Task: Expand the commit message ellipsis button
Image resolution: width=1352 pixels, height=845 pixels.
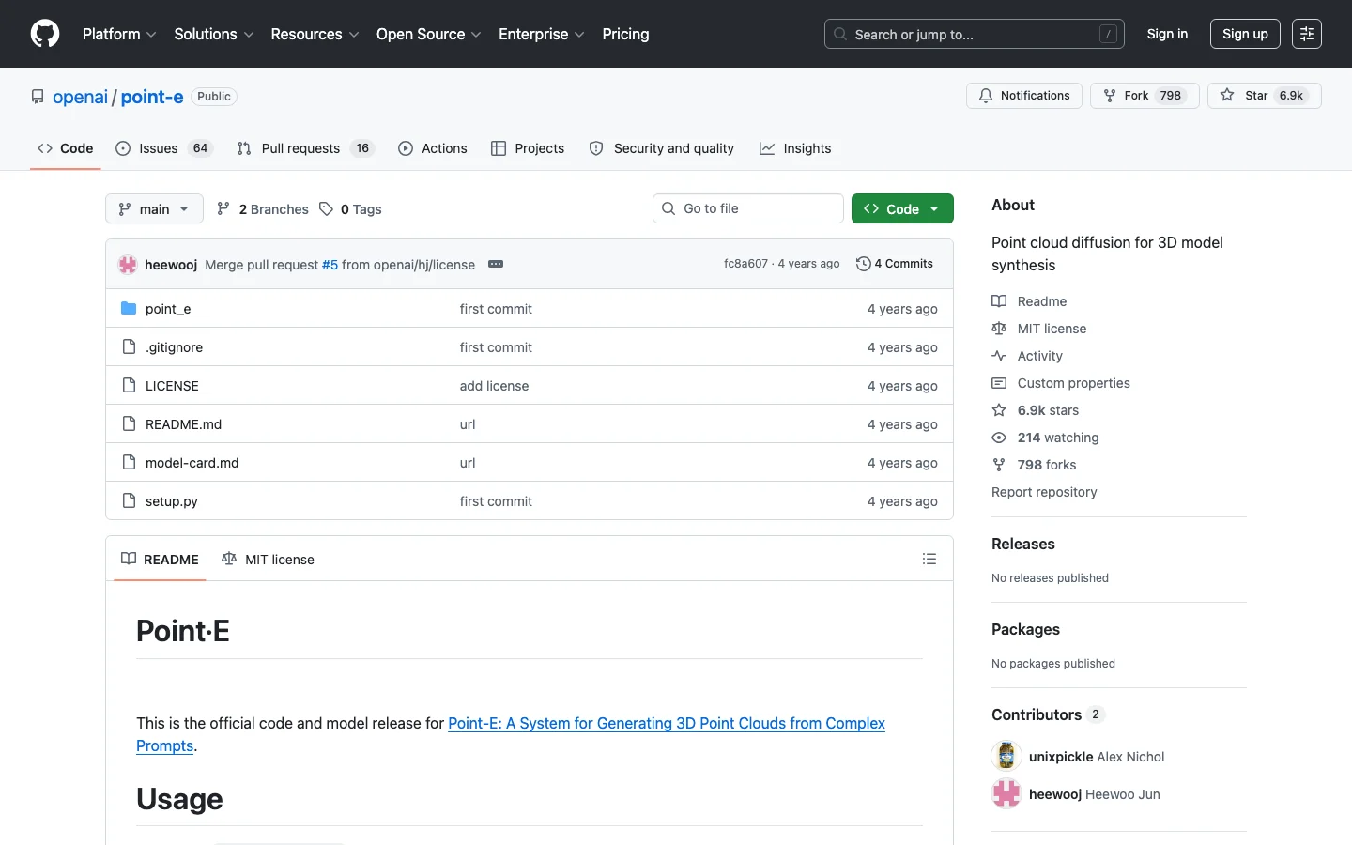Action: (x=496, y=264)
